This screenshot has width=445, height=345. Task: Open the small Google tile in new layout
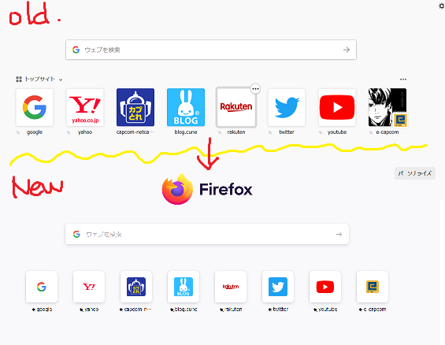point(42,287)
